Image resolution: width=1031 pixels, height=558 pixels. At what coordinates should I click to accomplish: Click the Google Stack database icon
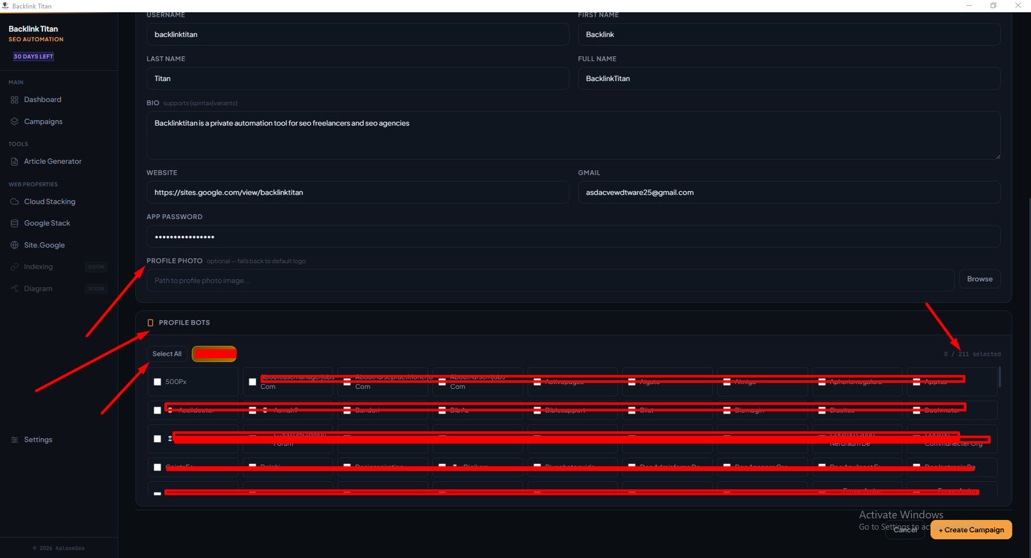click(x=14, y=224)
